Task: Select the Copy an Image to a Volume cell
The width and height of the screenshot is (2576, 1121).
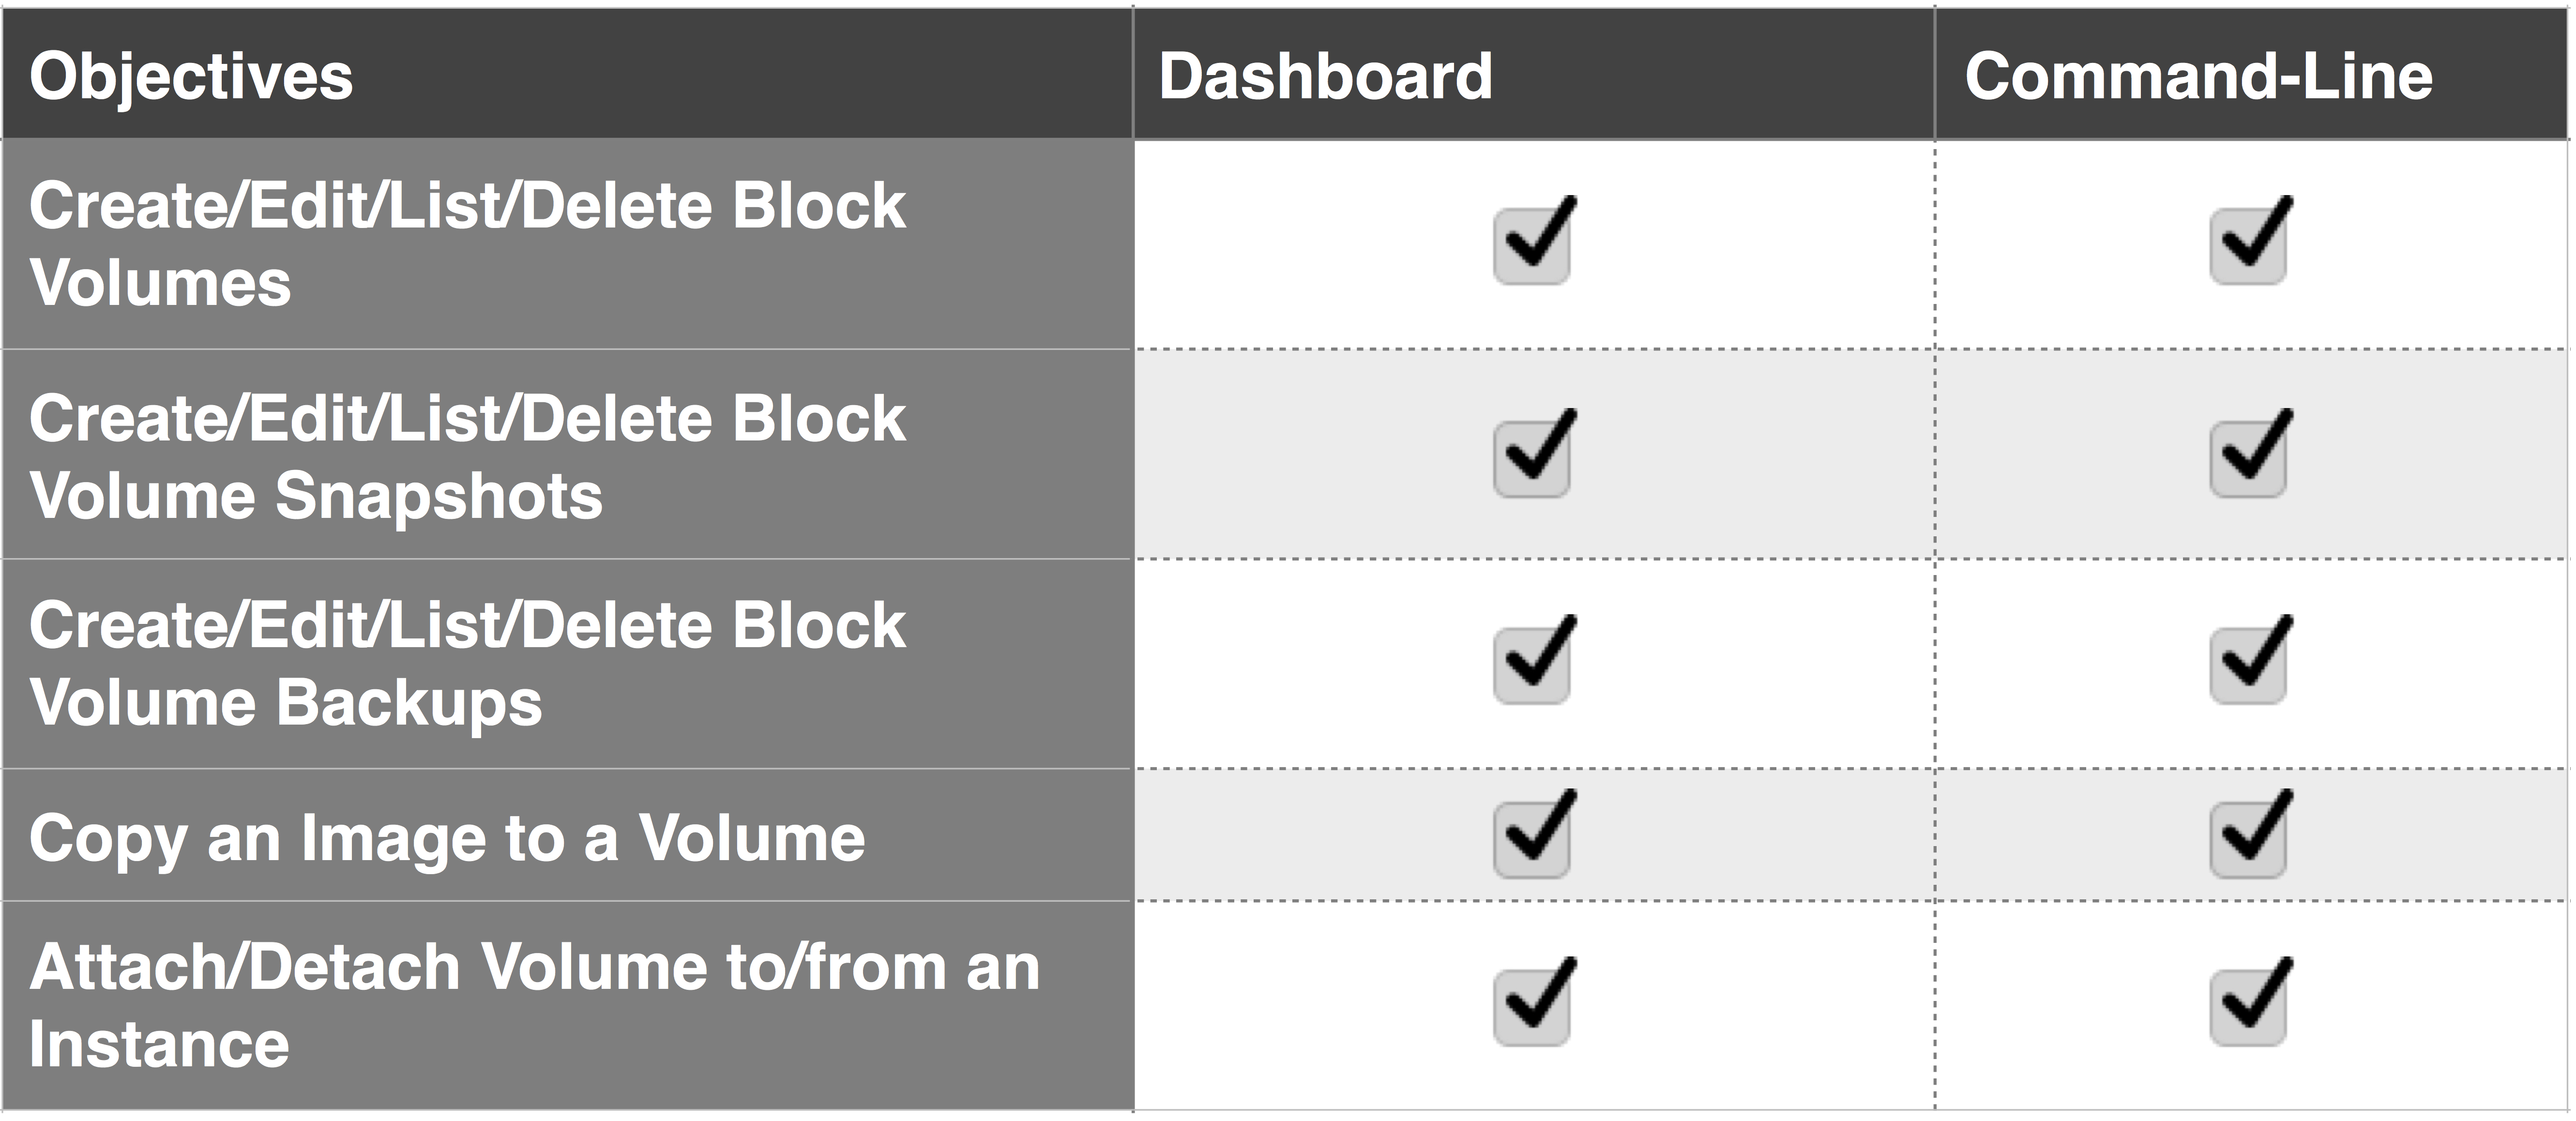Action: click(x=567, y=835)
